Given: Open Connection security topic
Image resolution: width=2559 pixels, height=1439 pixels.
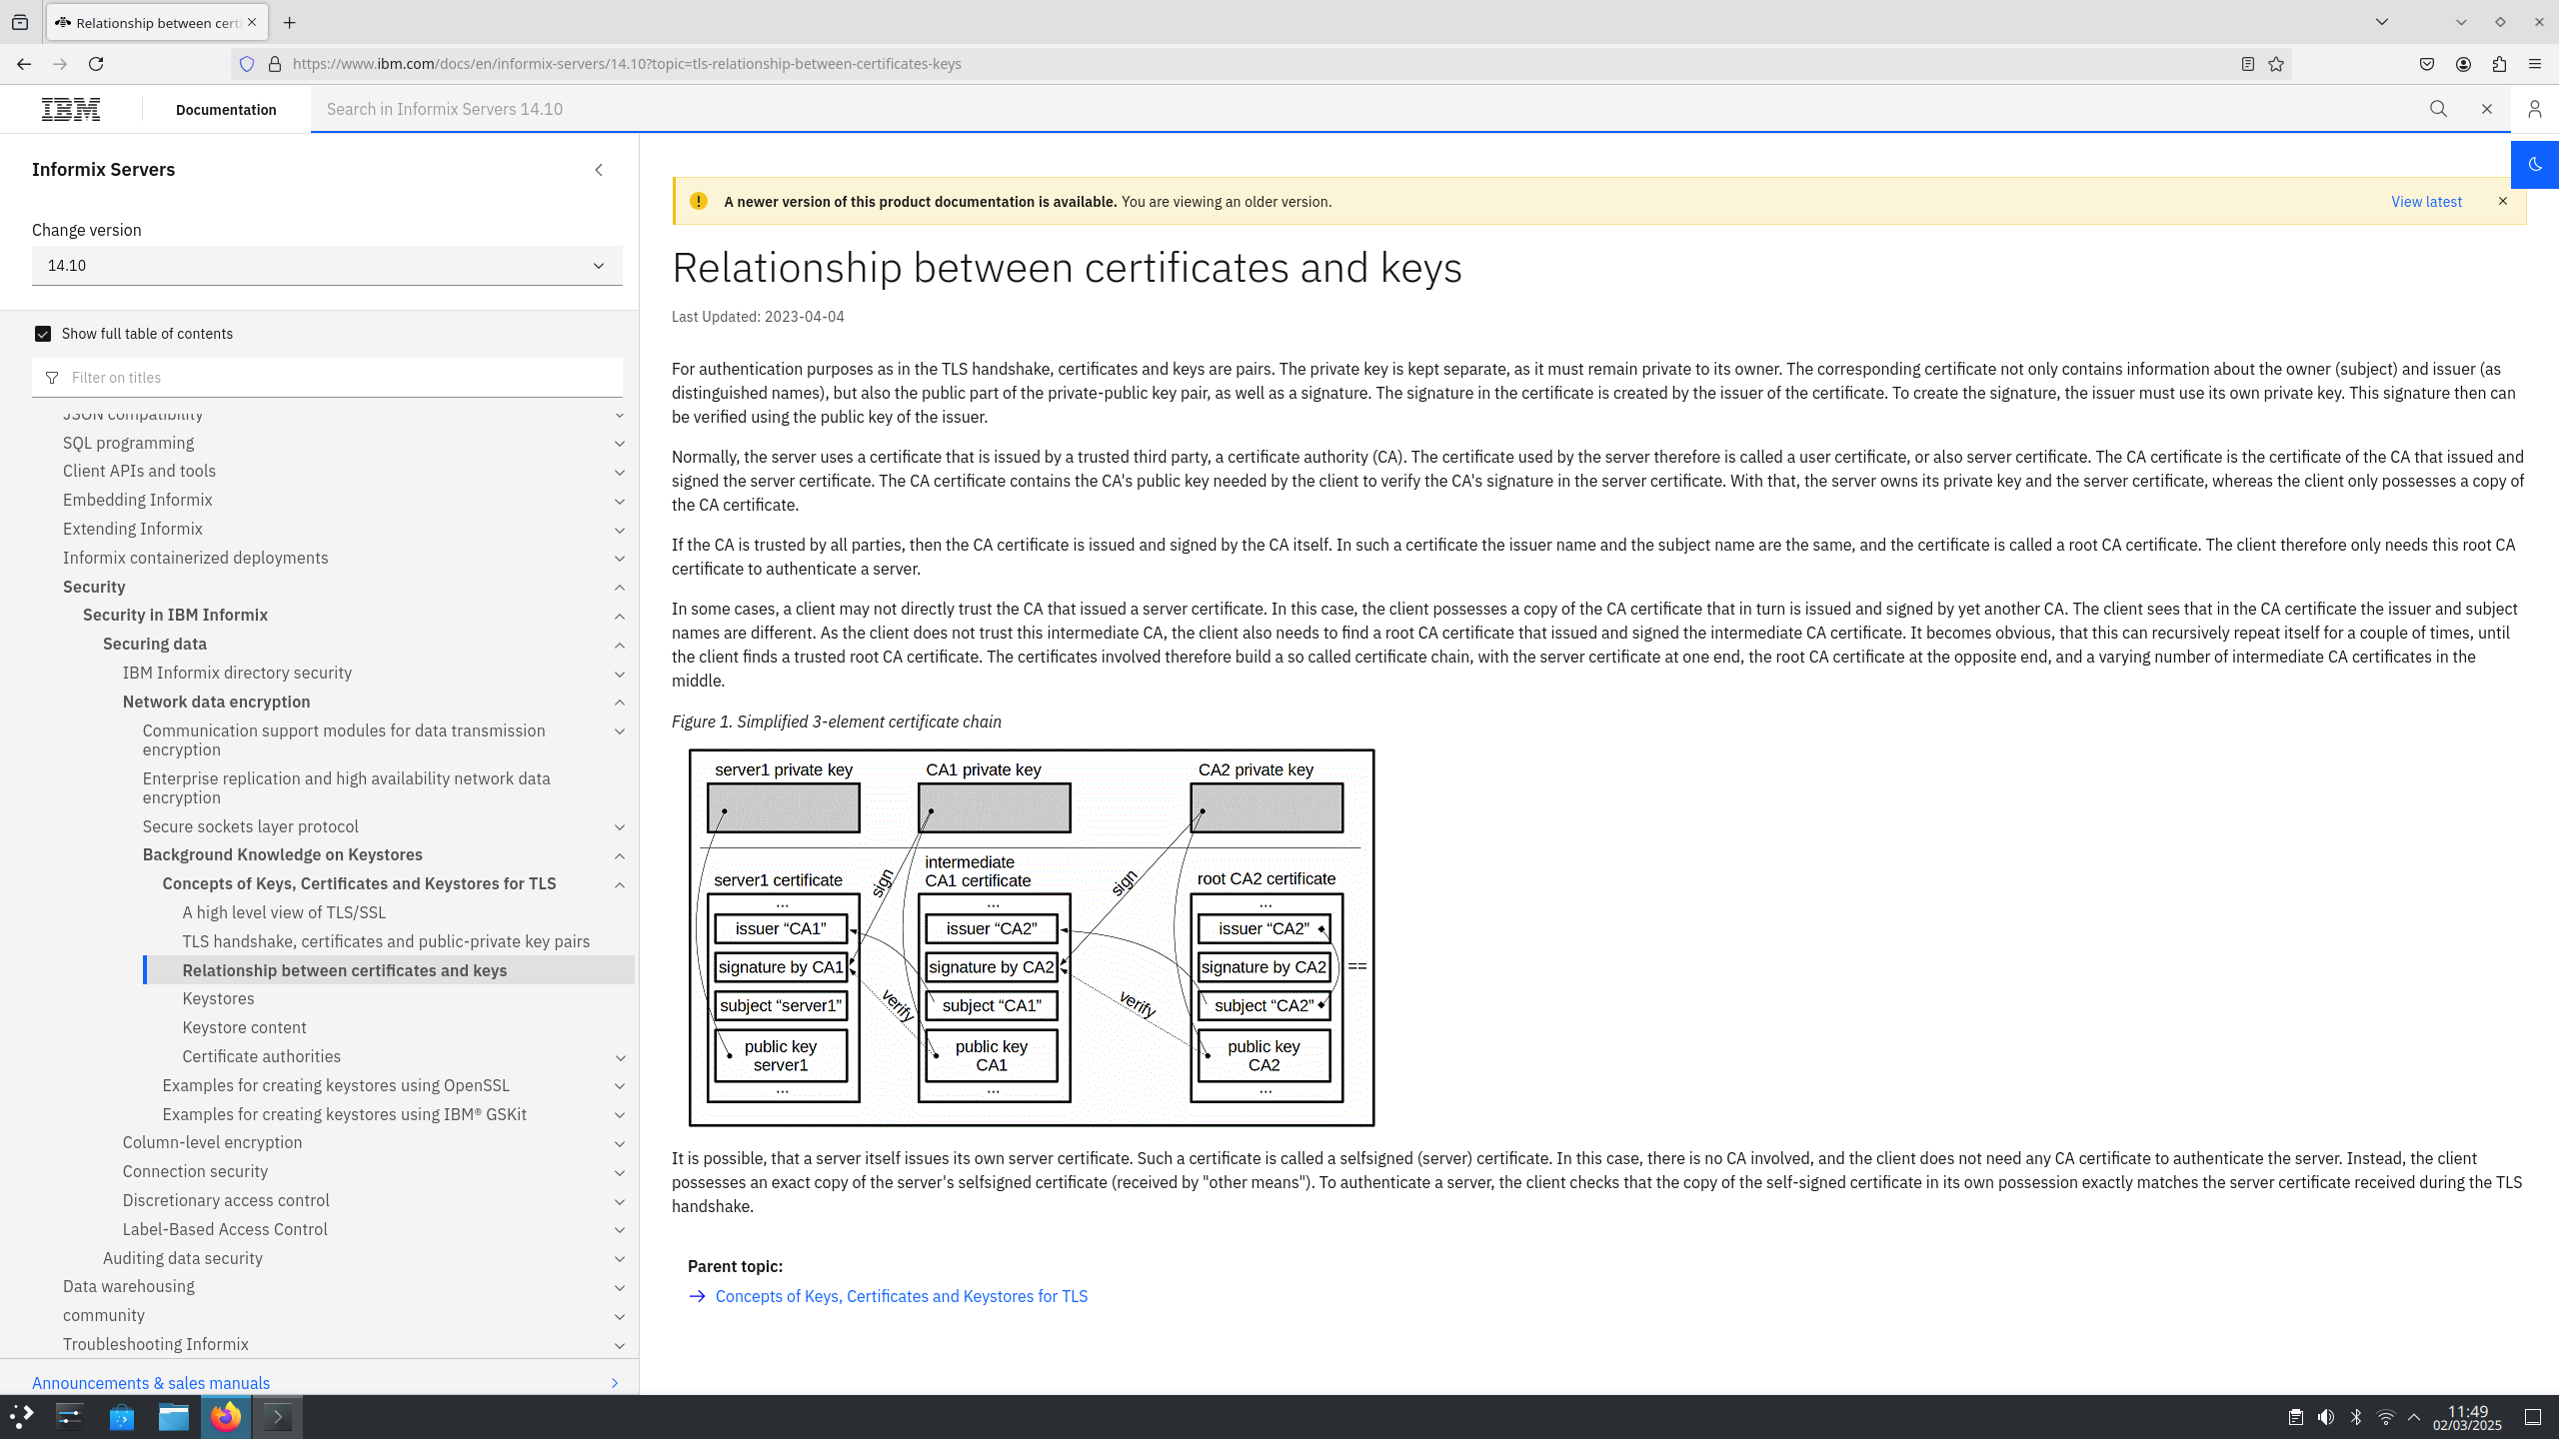Looking at the screenshot, I should pos(195,1171).
